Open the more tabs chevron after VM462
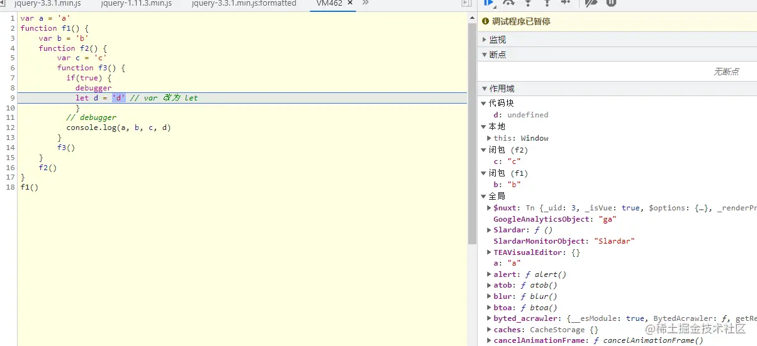757x346 pixels. [x=366, y=3]
